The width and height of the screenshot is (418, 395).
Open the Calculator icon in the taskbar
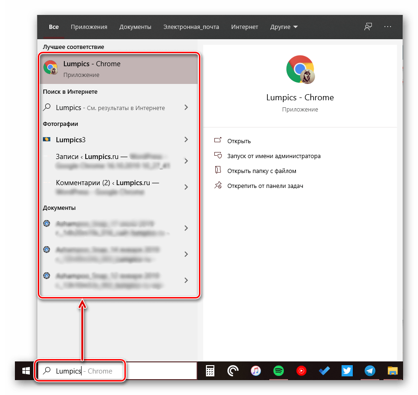(x=210, y=371)
